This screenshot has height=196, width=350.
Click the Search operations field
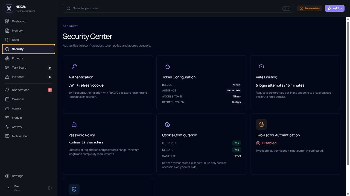point(178,8)
